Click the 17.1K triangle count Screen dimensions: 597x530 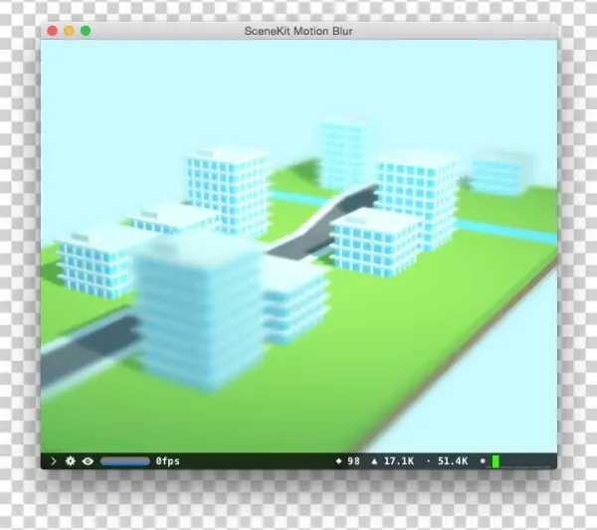(x=399, y=461)
